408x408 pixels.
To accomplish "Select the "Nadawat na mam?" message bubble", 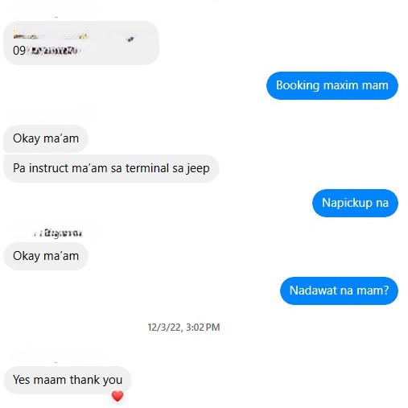I will pyautogui.click(x=339, y=291).
